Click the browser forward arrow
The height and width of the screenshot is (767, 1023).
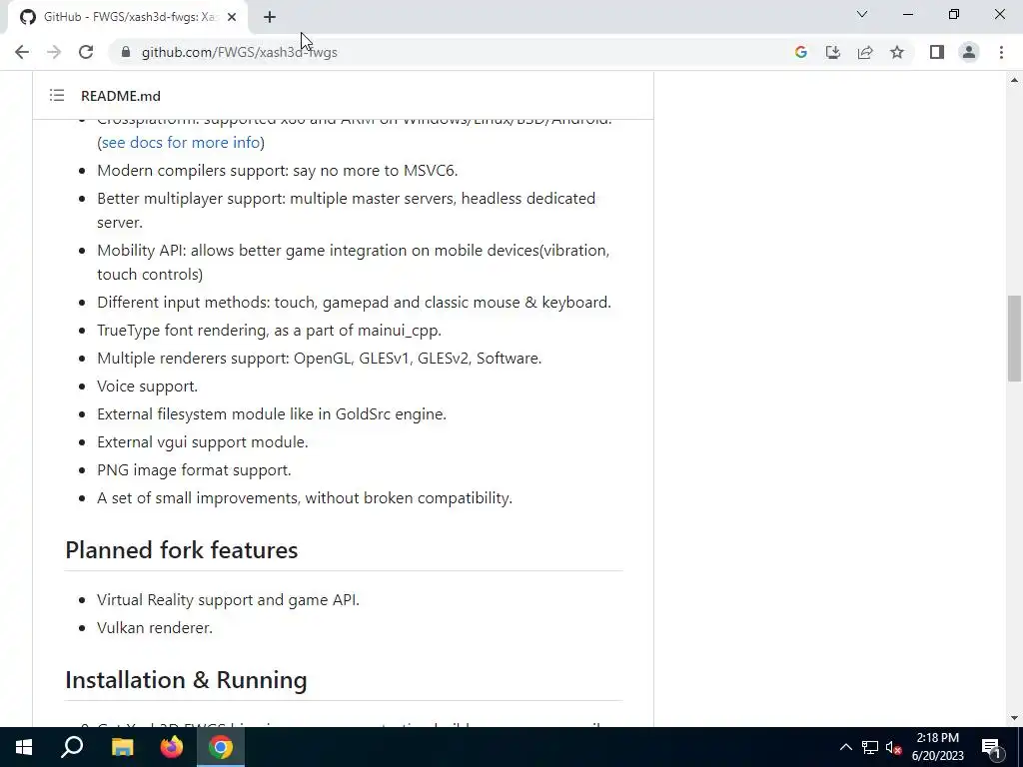54,52
